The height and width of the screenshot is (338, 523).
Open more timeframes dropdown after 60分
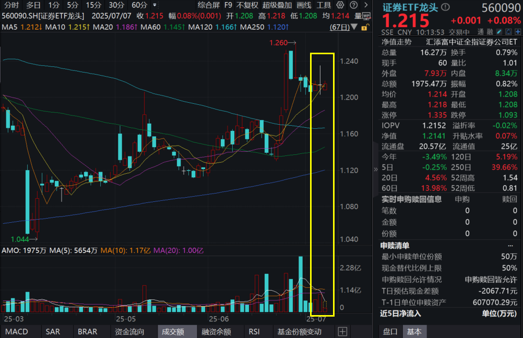point(153,5)
